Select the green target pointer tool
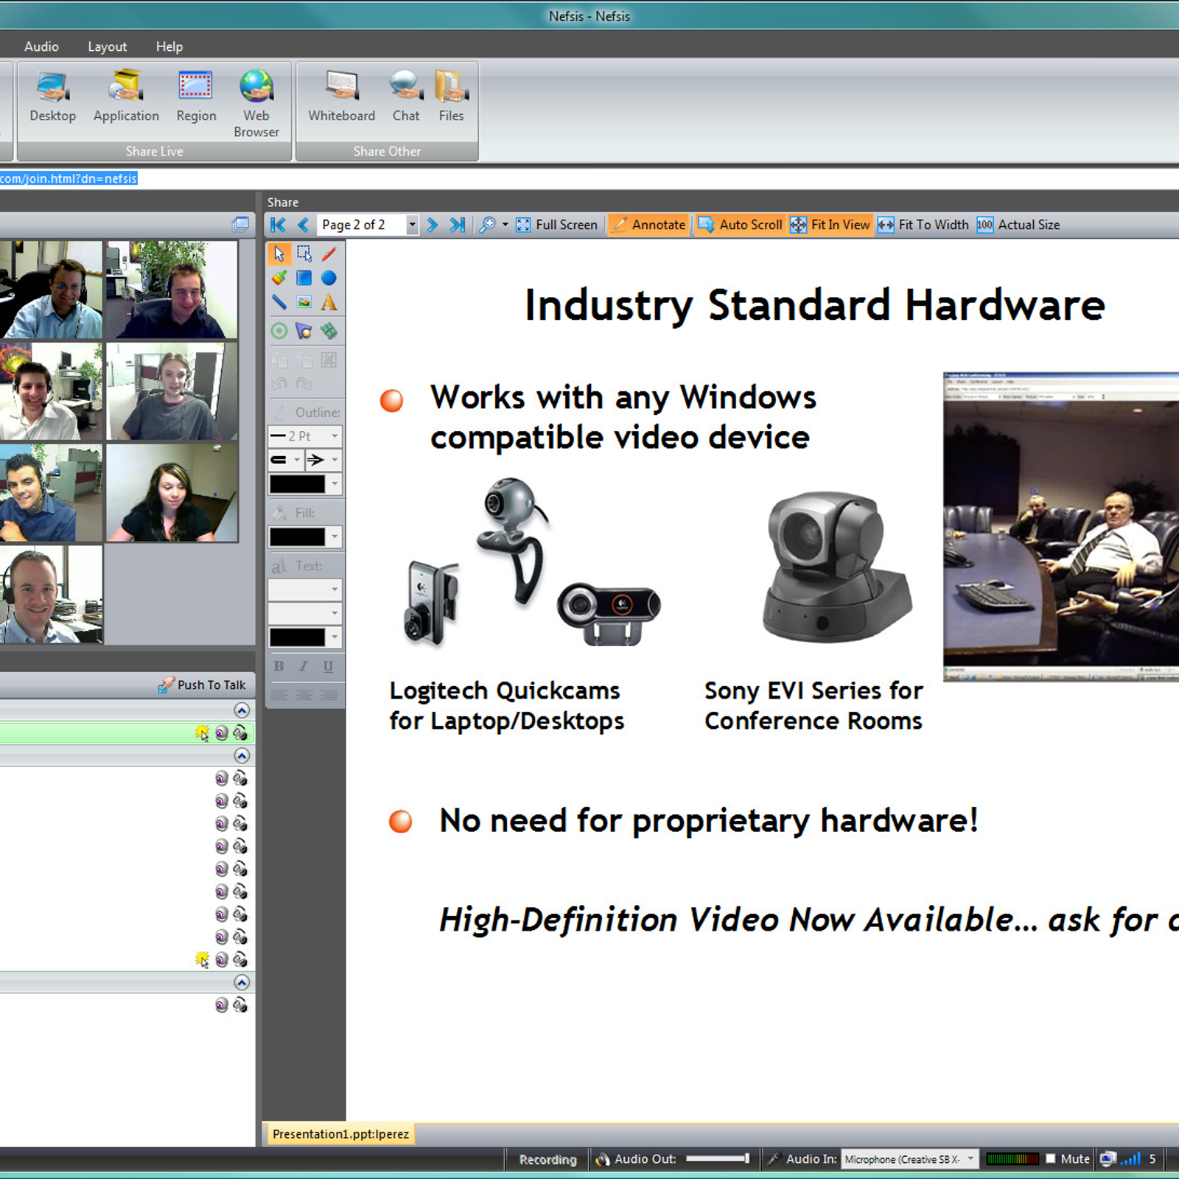This screenshot has height=1179, width=1179. [279, 331]
